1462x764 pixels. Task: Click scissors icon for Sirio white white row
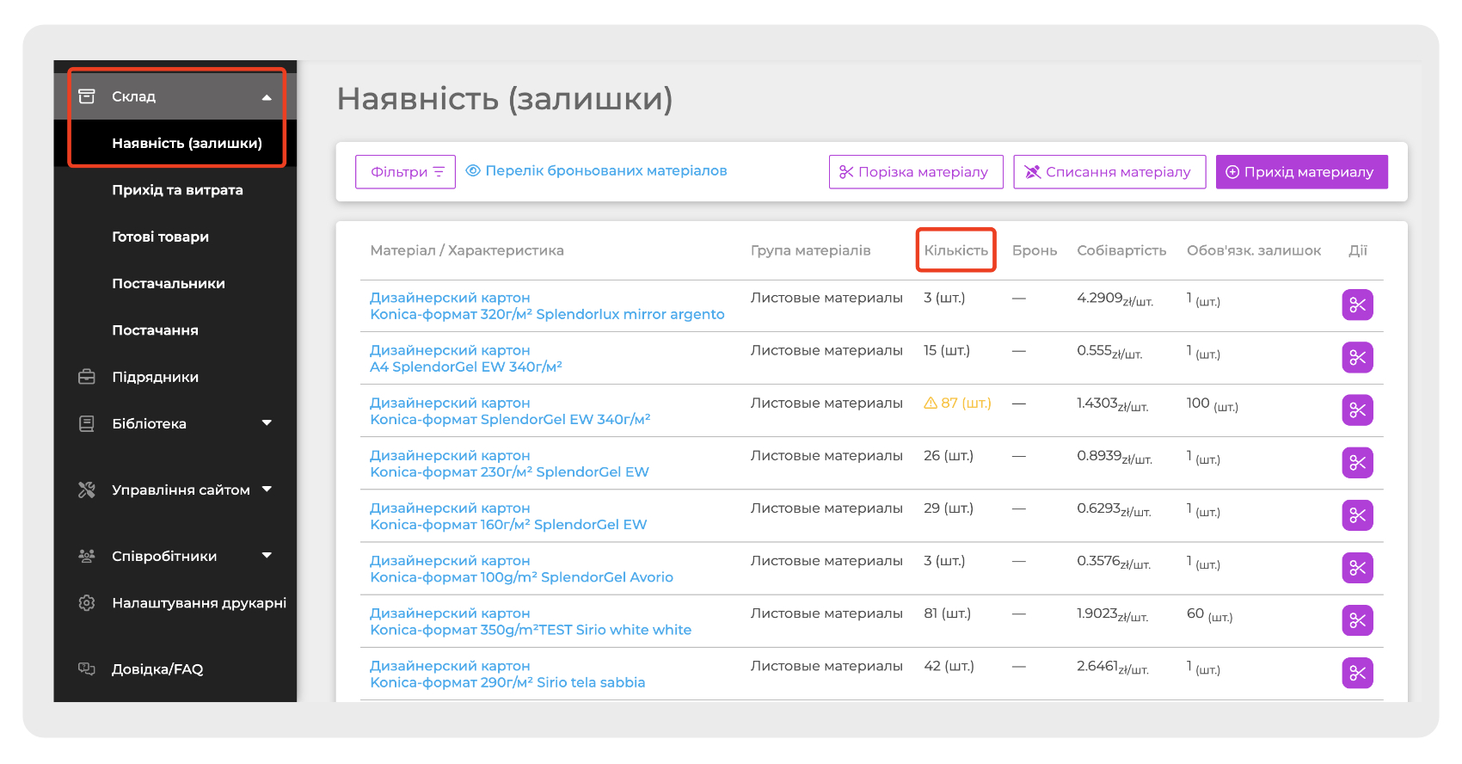coord(1358,620)
